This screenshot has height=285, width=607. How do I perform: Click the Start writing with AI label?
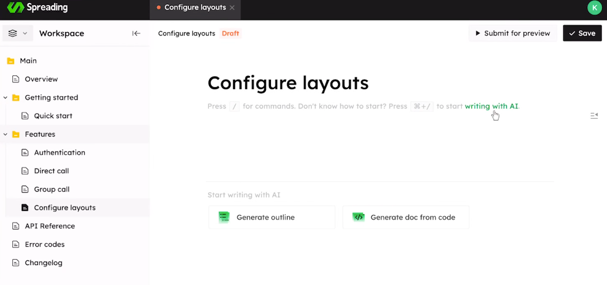point(244,195)
